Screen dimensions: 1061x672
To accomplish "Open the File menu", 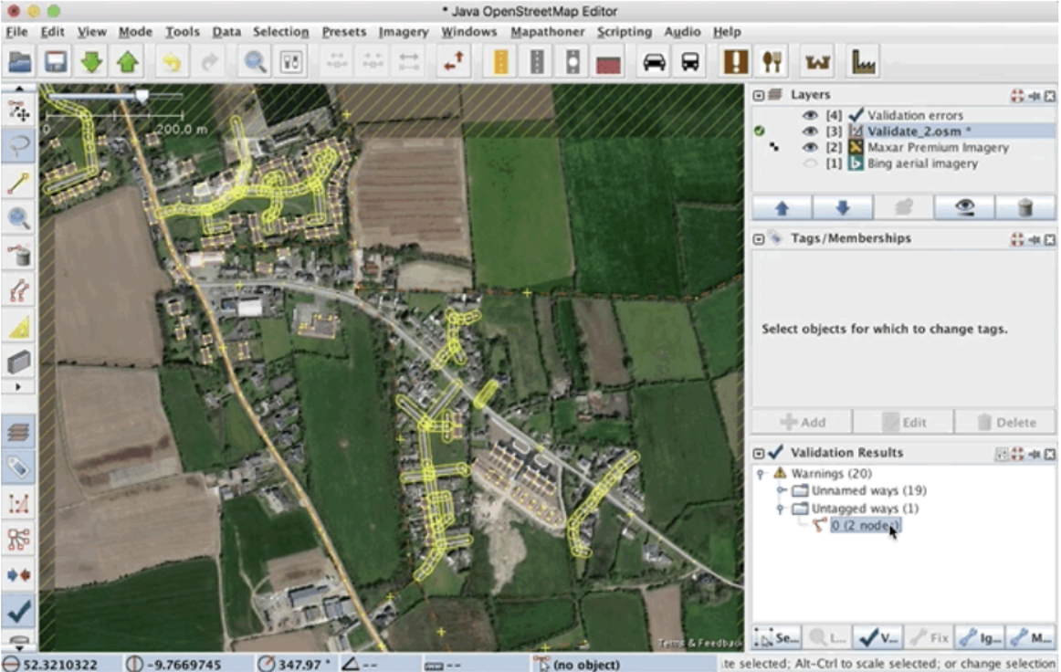I will coord(17,32).
